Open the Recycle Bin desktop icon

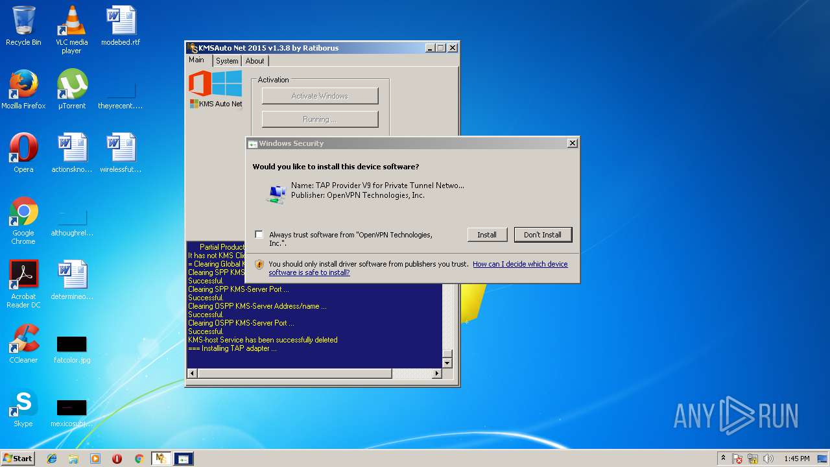coord(23,26)
